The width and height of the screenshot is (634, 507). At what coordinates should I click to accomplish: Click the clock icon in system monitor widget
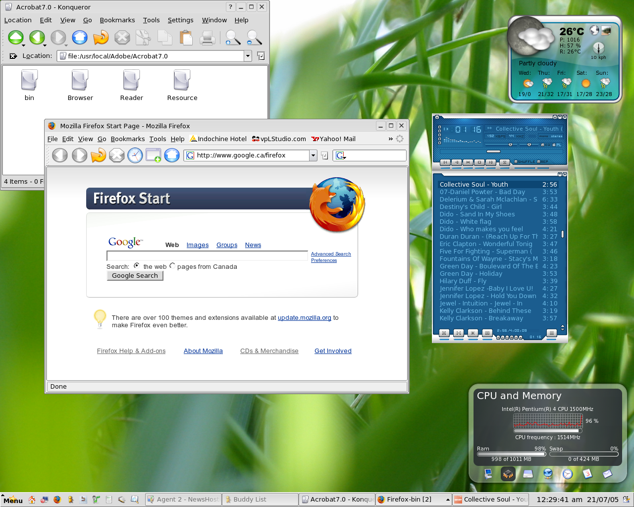(x=567, y=474)
